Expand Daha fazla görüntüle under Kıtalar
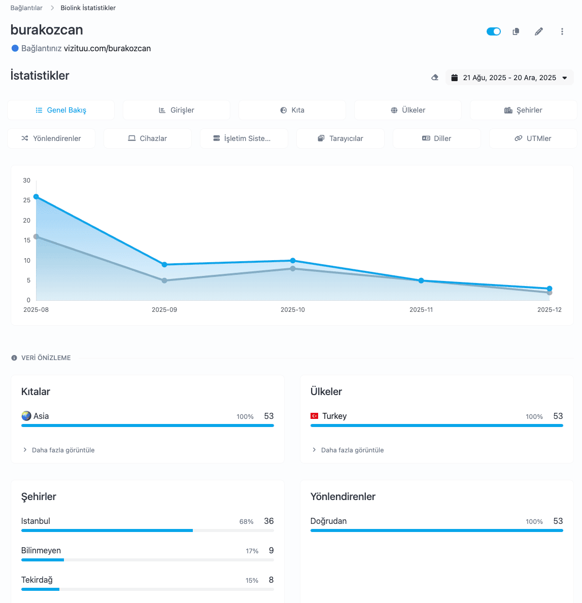 coord(58,450)
